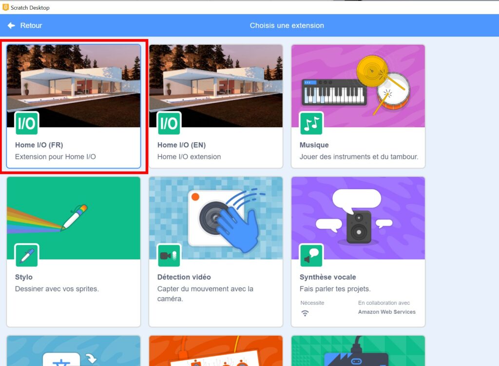499x366 pixels.
Task: Click the music notes badge icon
Action: pyautogui.click(x=311, y=123)
